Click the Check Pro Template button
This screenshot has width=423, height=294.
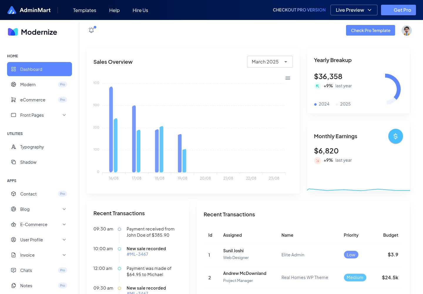point(370,30)
